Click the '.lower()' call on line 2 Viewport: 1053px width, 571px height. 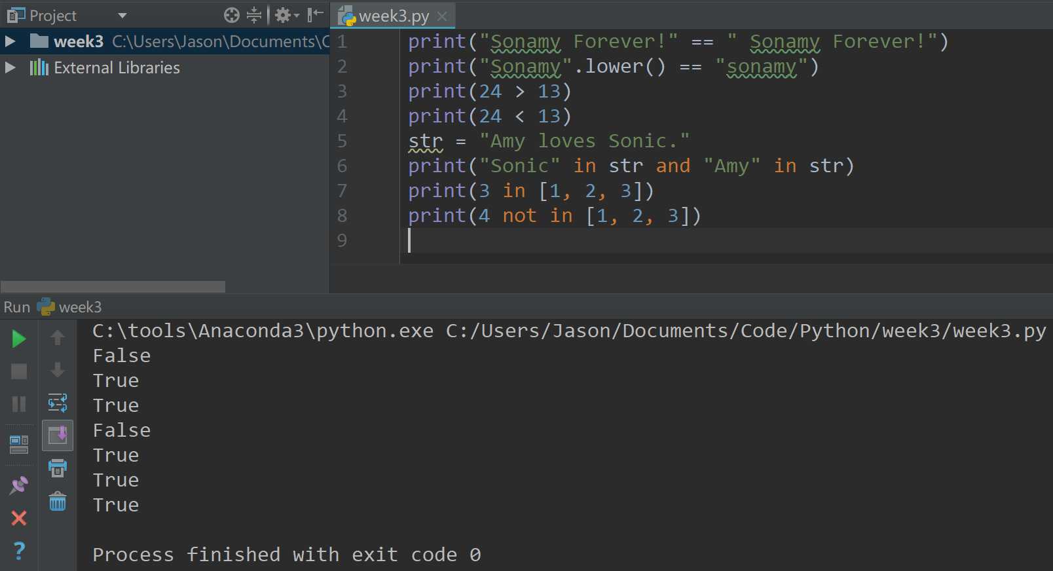point(619,66)
